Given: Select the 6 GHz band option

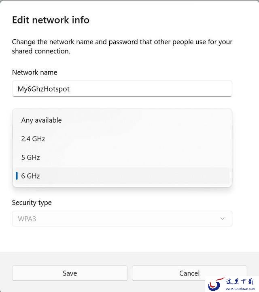Looking at the screenshot, I should tap(31, 176).
